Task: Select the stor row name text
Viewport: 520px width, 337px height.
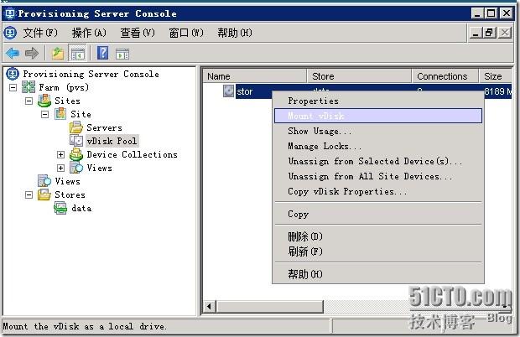Action: click(x=245, y=91)
